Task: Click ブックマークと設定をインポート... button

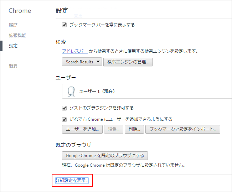Action: click(183, 129)
